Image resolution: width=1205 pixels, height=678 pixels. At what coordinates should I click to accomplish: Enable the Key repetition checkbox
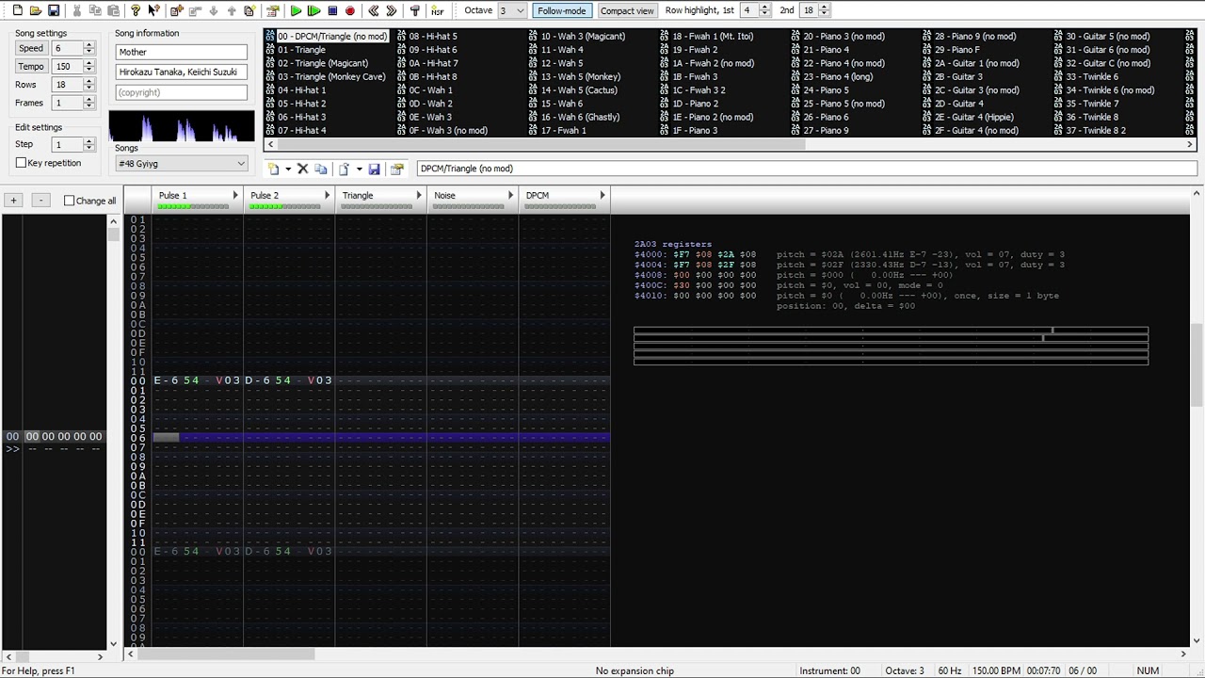click(x=21, y=163)
